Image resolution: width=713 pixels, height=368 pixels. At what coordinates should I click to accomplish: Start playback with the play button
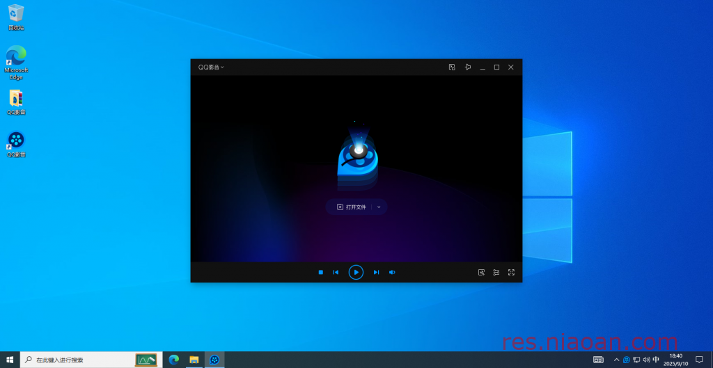click(x=356, y=272)
